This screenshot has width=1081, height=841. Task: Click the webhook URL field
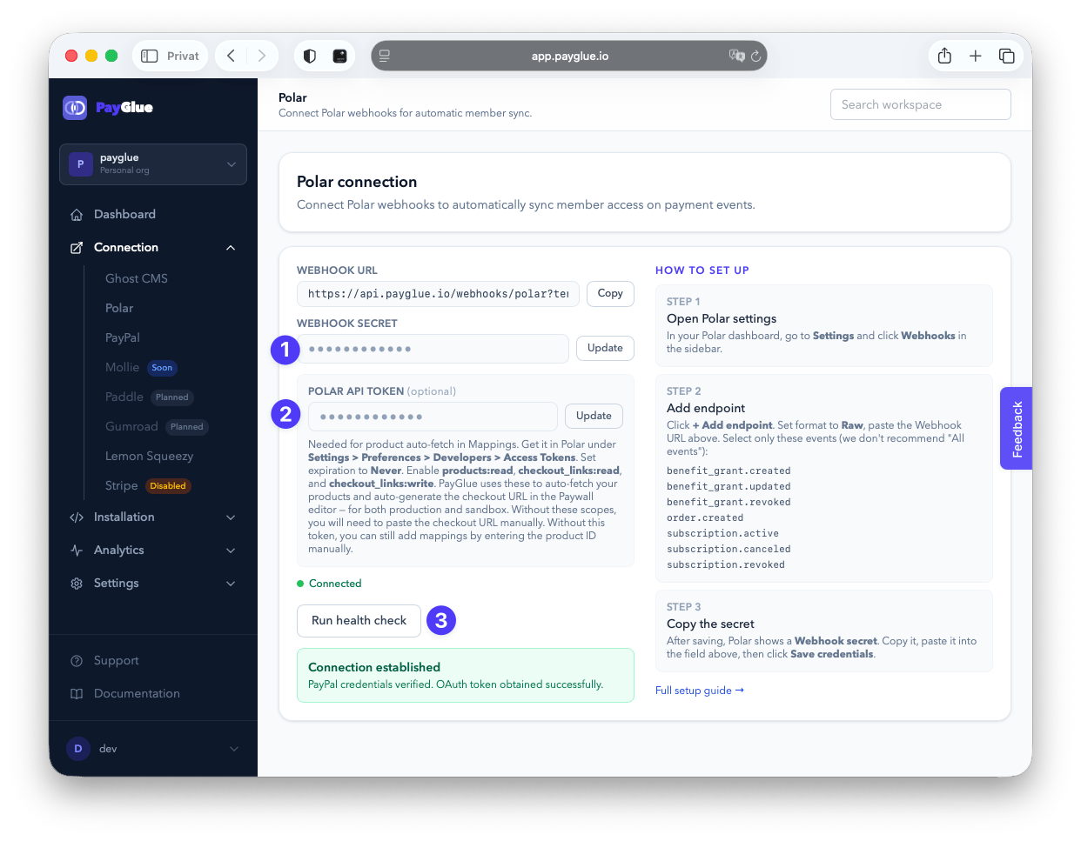[x=438, y=294]
